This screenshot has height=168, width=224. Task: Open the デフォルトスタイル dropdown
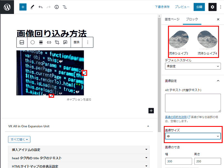click(x=193, y=66)
